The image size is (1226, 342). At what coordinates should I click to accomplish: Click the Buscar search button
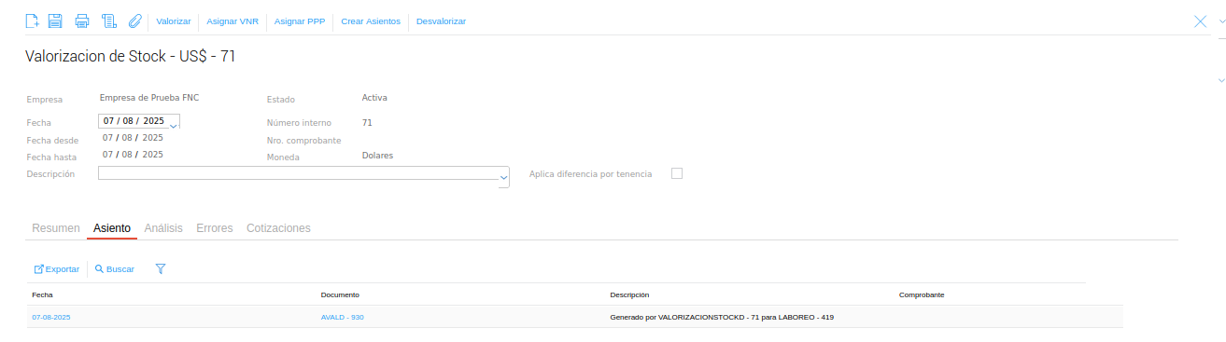pos(115,269)
